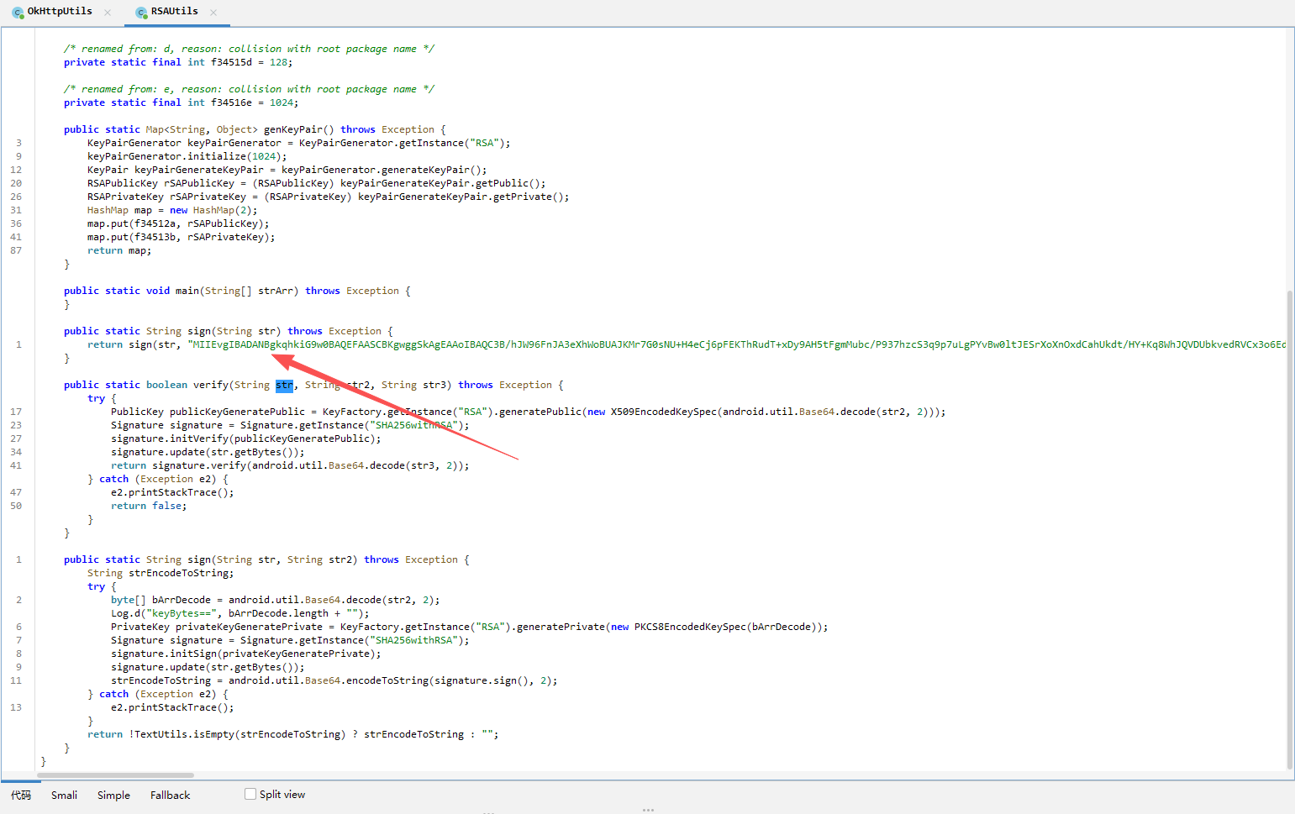Switch to the Simple view tab
Viewport: 1295px width, 814px height.
113,795
